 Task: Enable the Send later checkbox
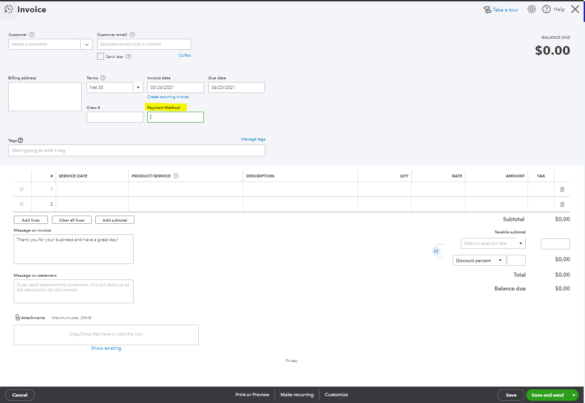pyautogui.click(x=100, y=57)
